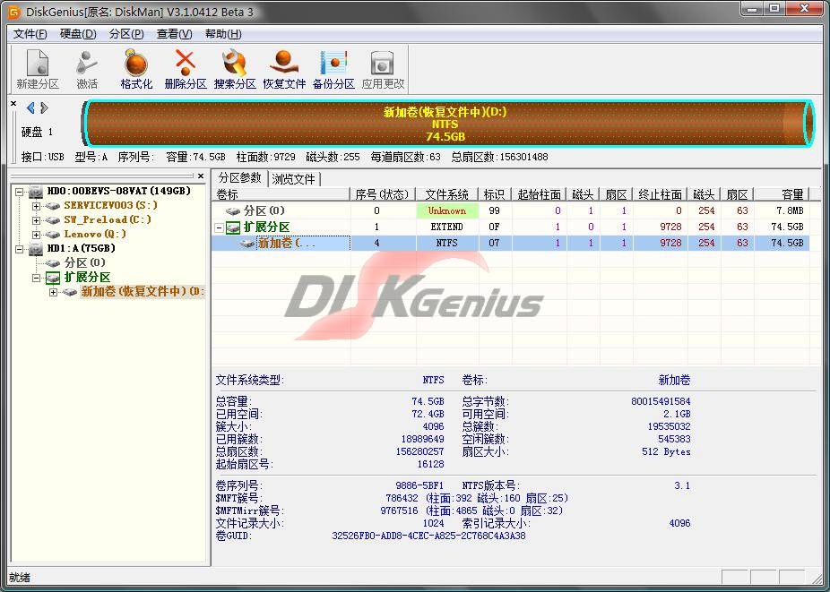Maximize the DiskGenius window
830x592 pixels.
[775, 8]
